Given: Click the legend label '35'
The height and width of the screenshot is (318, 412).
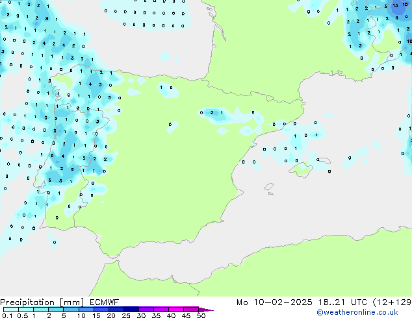Looking at the screenshot, I should point(156,315).
